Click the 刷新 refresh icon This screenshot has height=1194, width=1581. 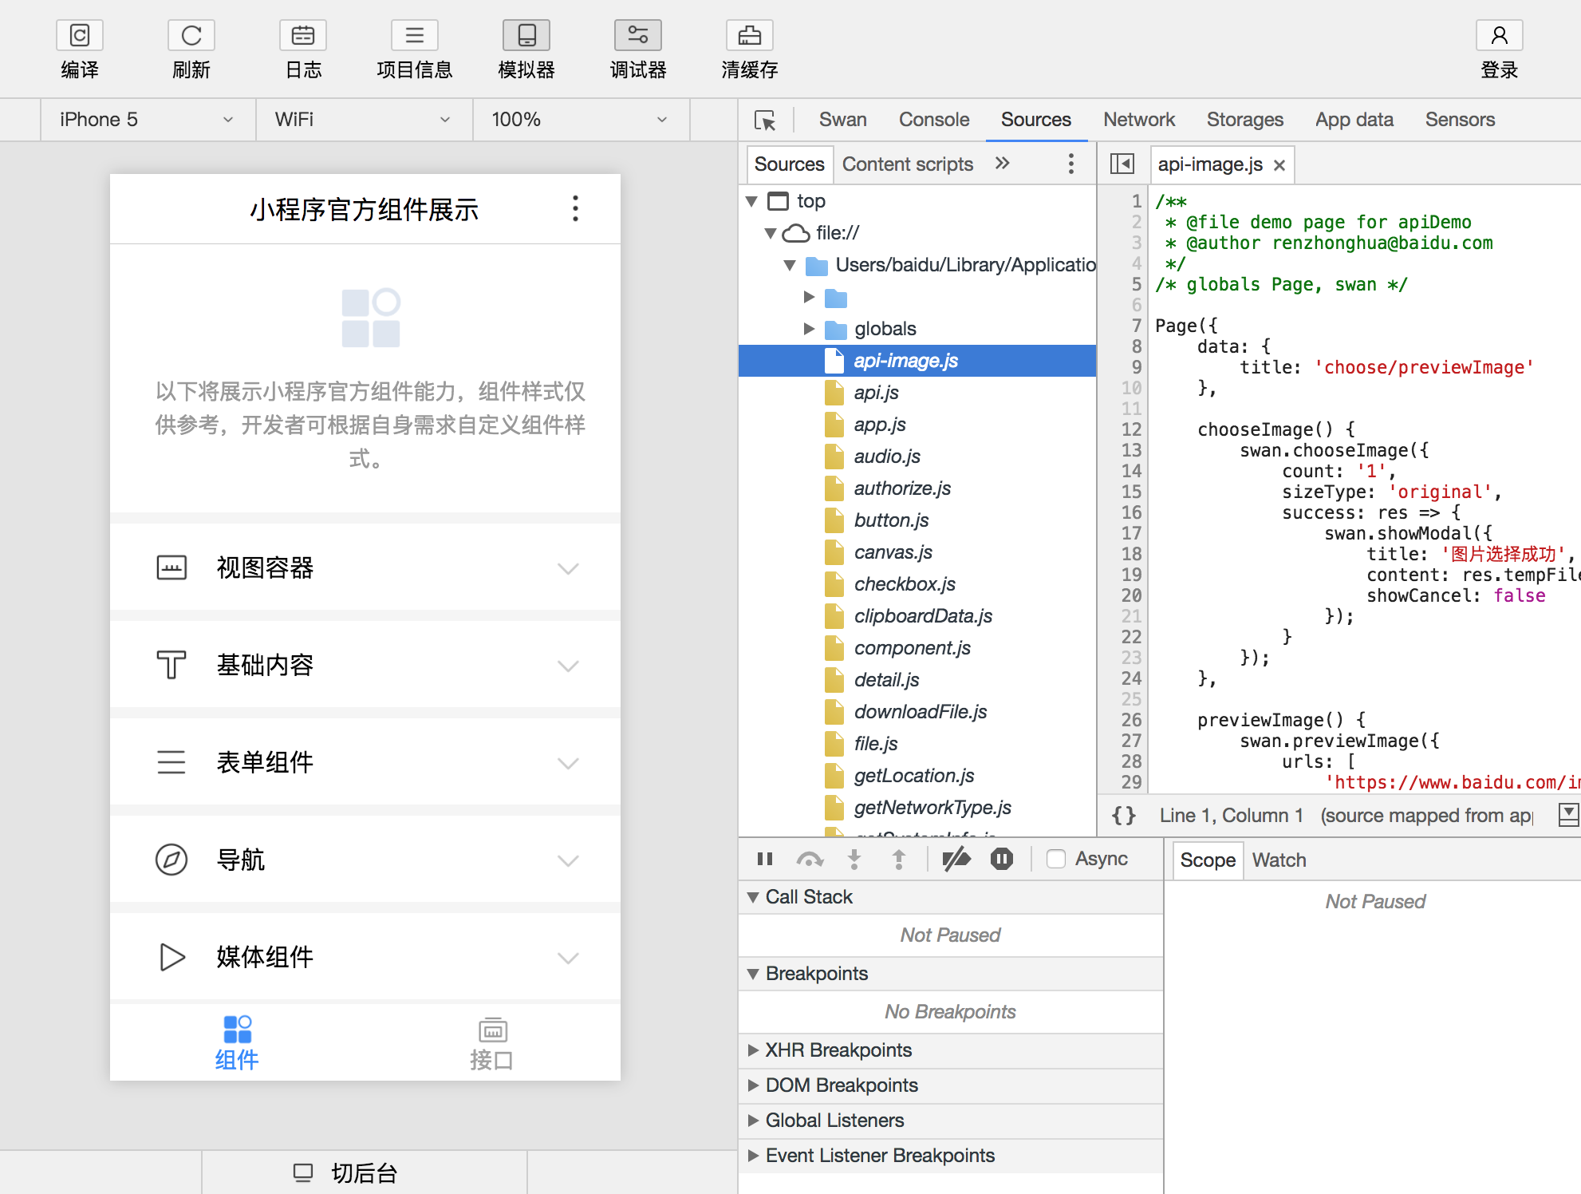click(x=191, y=36)
